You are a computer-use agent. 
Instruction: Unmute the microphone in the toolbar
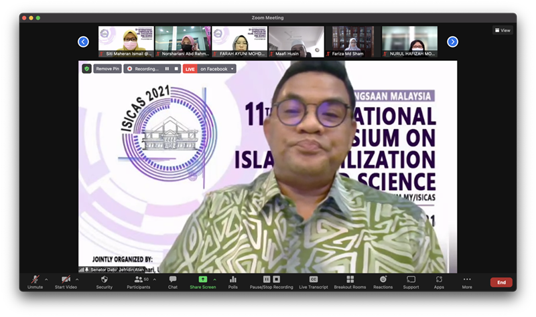point(35,280)
